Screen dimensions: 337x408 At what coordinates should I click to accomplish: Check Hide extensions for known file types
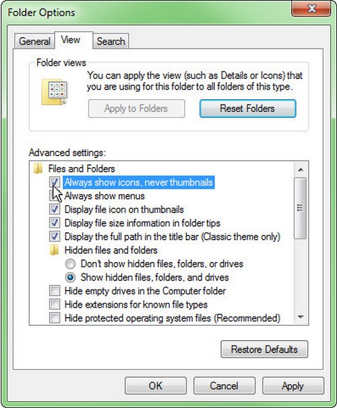point(55,304)
